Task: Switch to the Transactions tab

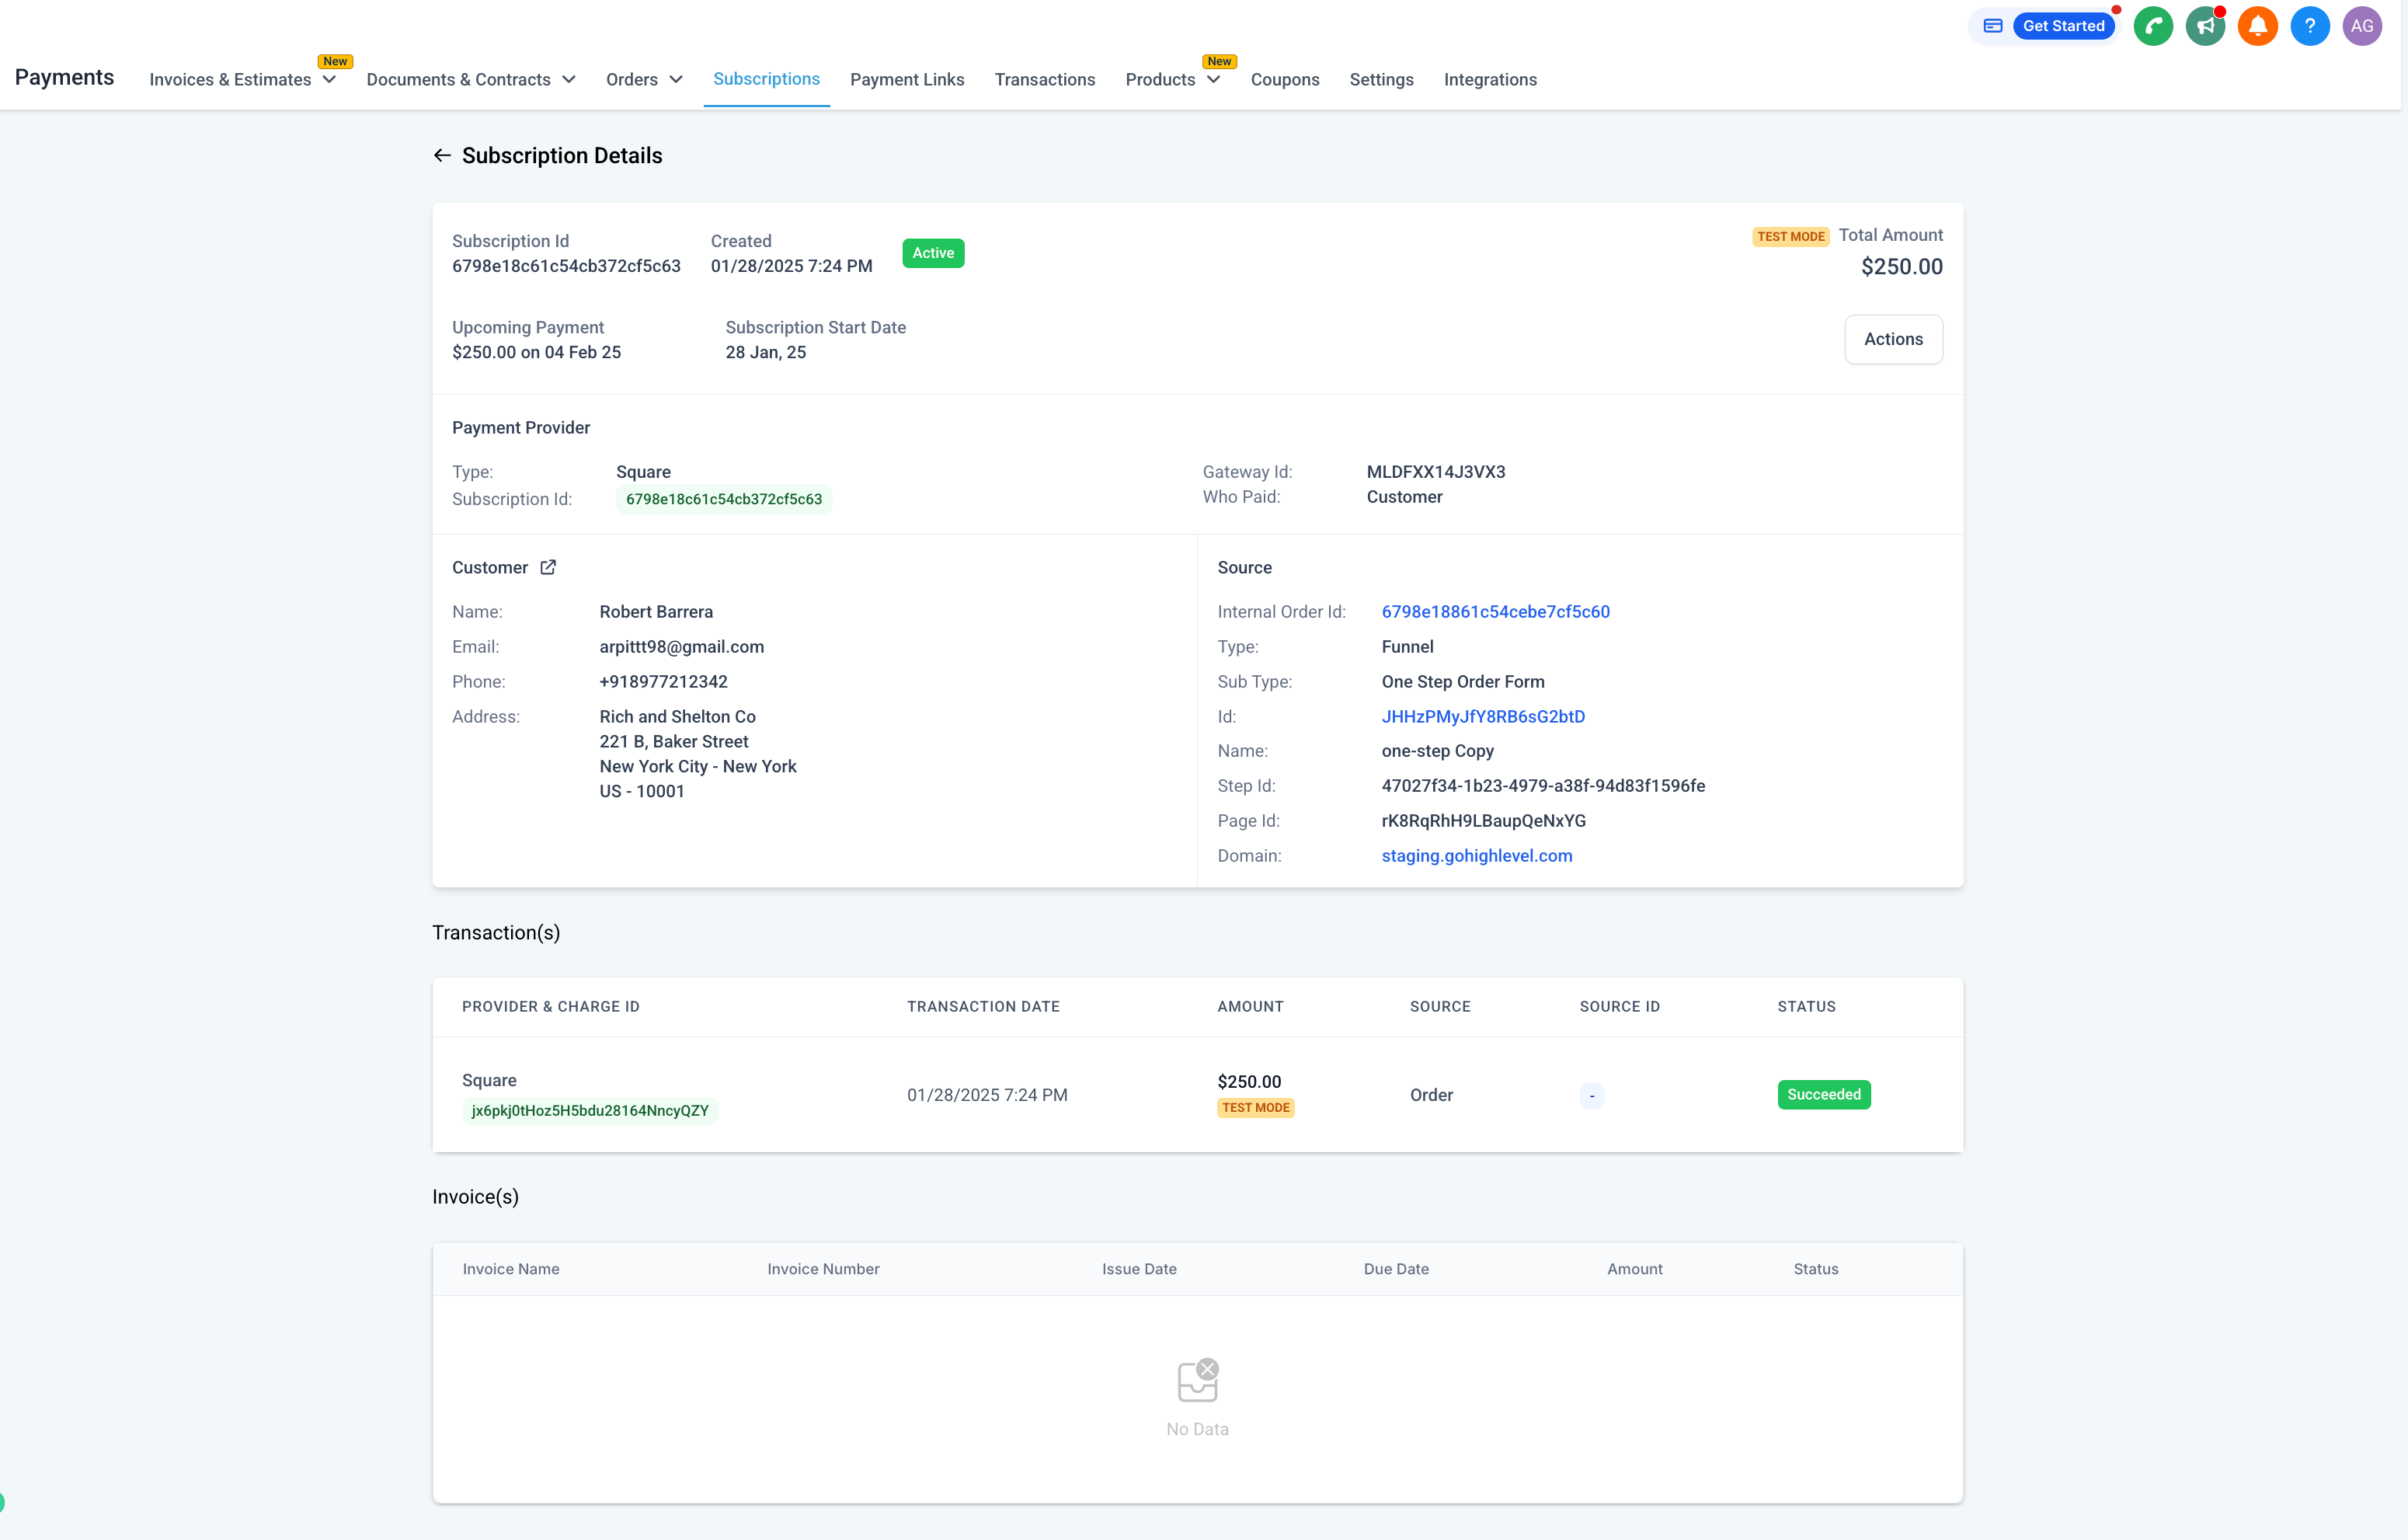Action: pyautogui.click(x=1044, y=80)
